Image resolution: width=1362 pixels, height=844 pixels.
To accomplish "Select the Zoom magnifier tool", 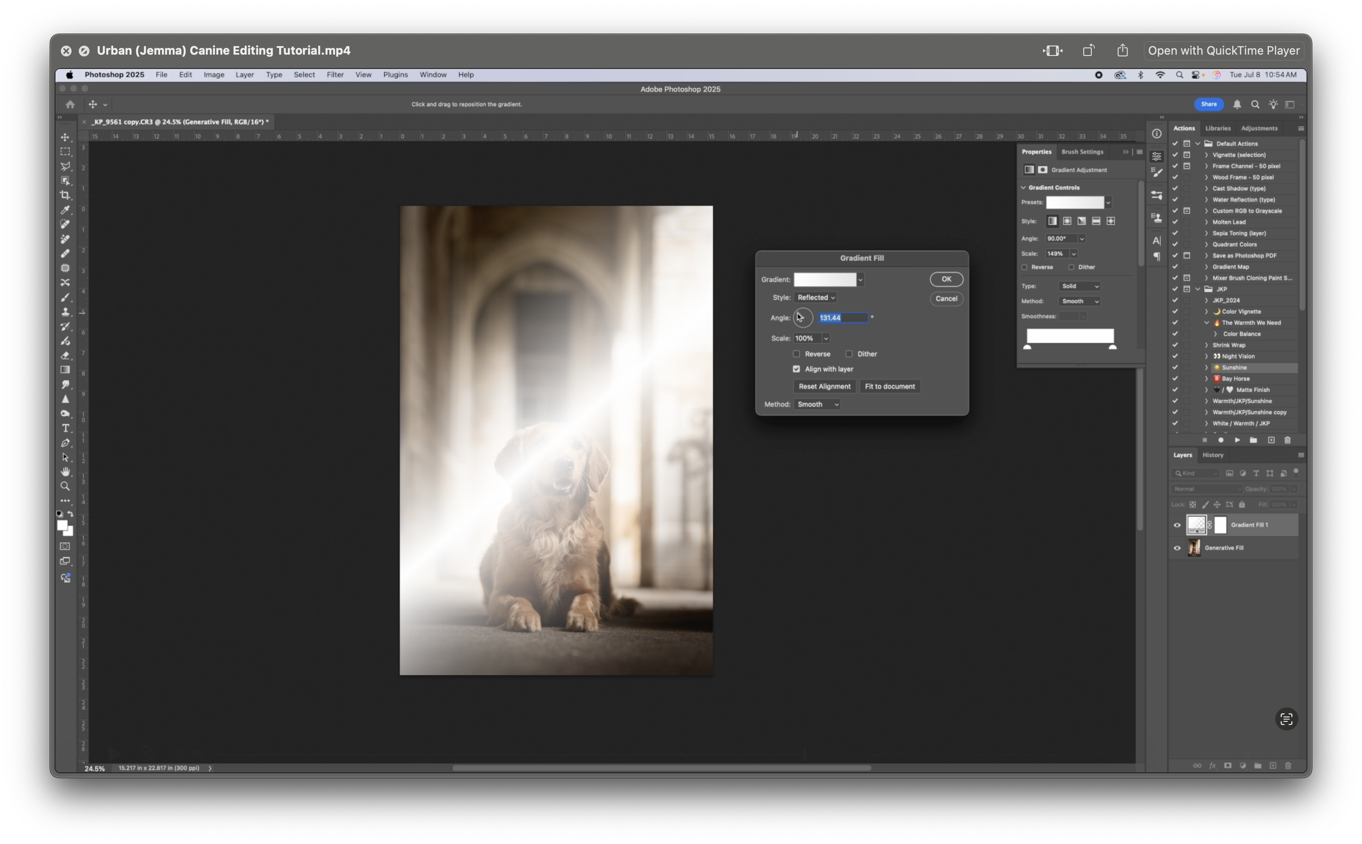I will (65, 486).
